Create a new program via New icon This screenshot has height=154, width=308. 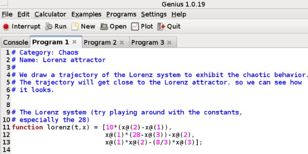click(75, 27)
